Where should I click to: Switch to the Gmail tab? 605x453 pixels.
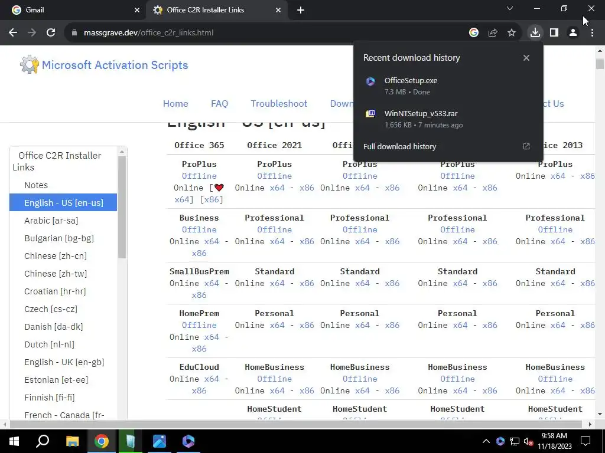(x=73, y=10)
